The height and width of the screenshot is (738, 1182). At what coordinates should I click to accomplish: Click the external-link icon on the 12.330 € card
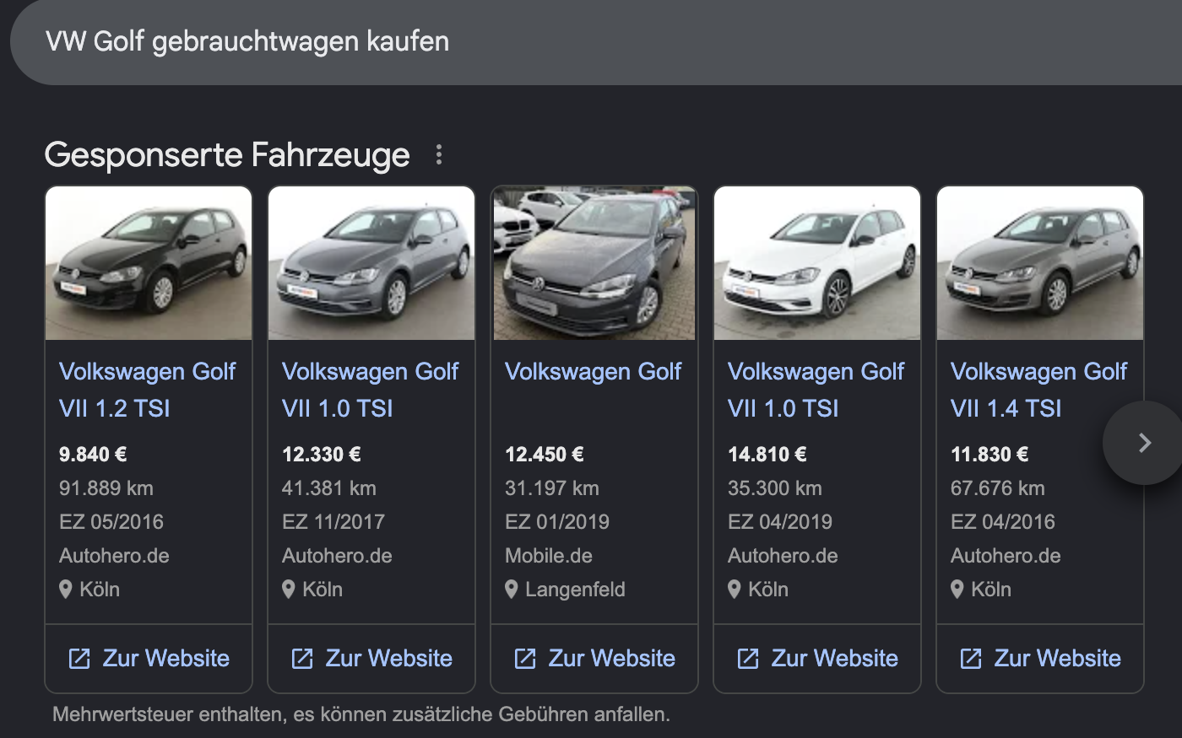pyautogui.click(x=302, y=659)
